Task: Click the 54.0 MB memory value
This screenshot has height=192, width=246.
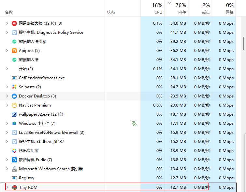Action: pyautogui.click(x=178, y=23)
